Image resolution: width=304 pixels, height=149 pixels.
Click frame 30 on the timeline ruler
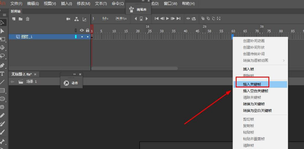[162, 31]
